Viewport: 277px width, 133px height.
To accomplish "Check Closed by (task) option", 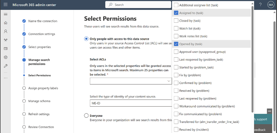I will pyautogui.click(x=176, y=21).
